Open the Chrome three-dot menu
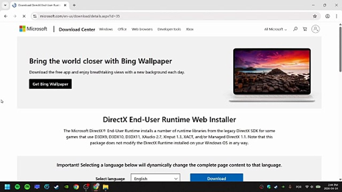This screenshot has height=192, width=342. pos(336,16)
